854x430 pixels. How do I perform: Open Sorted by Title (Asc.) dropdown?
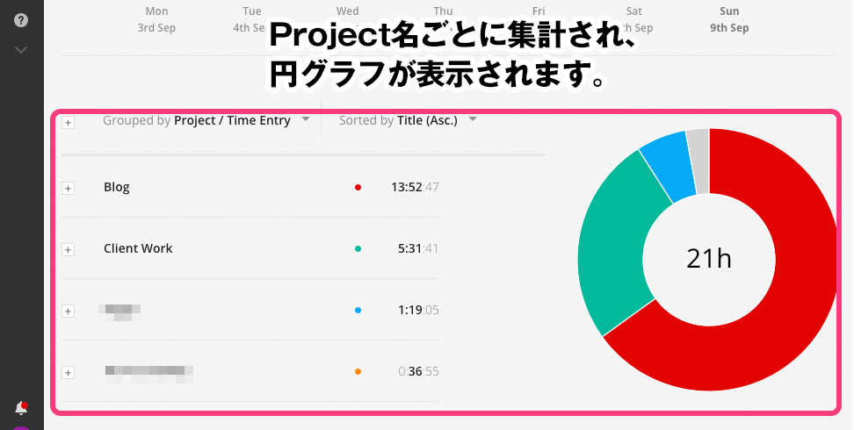point(408,120)
